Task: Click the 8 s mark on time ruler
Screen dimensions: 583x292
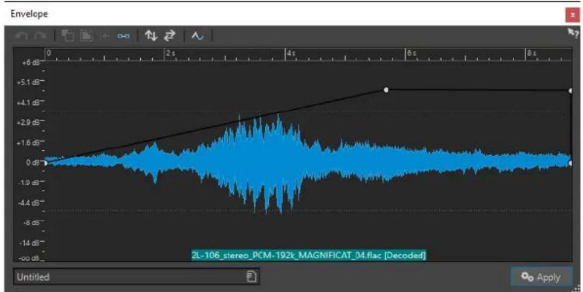Action: point(531,53)
